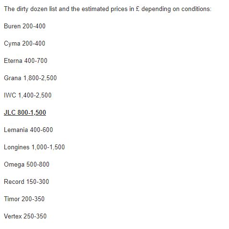Click the 'JLC' underlined text
The width and height of the screenshot is (229, 229).
(x=10, y=112)
